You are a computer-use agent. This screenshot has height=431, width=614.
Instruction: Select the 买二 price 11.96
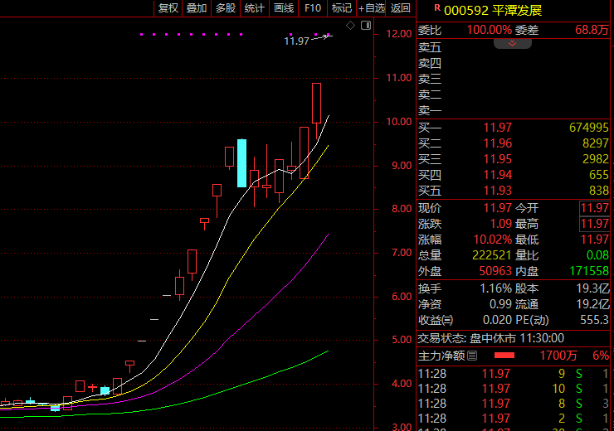coord(497,143)
